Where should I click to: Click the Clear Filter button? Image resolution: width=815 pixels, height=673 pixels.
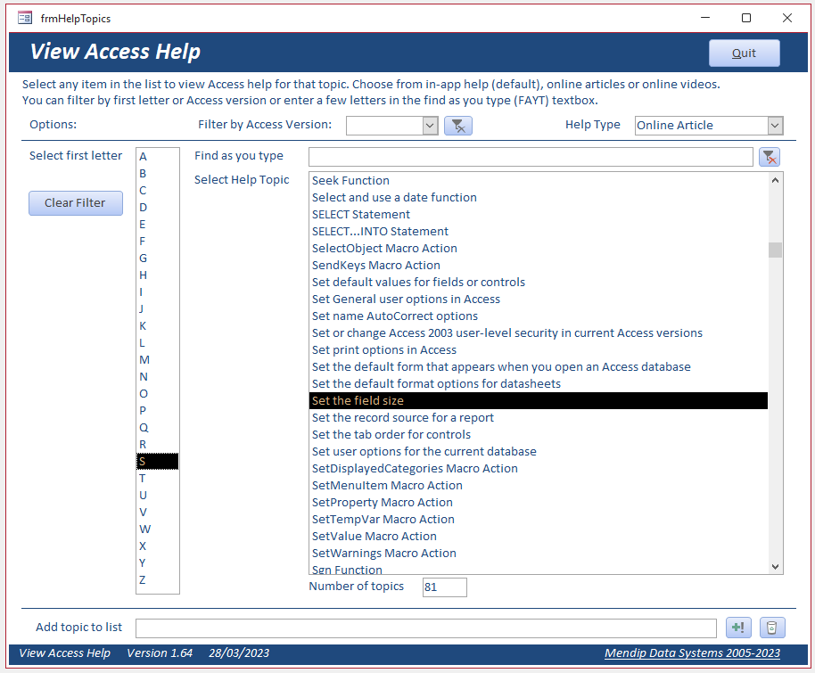tap(76, 202)
